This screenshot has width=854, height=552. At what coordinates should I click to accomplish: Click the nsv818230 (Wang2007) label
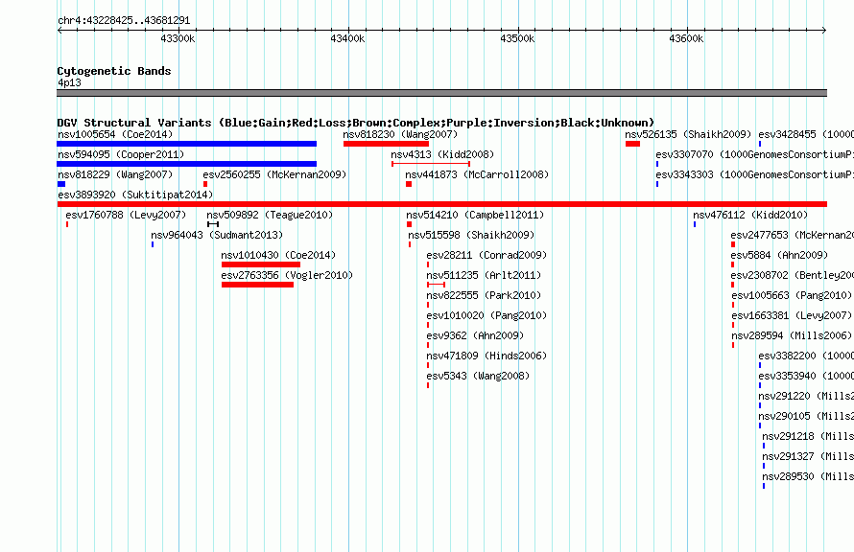pos(400,134)
